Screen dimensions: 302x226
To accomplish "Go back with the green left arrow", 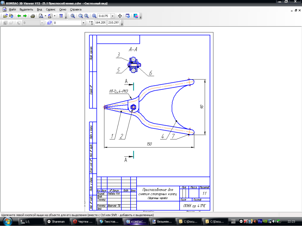I will click(19, 16).
